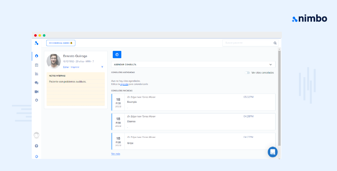Viewport: 337px width, 171px height.
Task: Click the Nimbo logo in sidebar
Action: coord(36,43)
